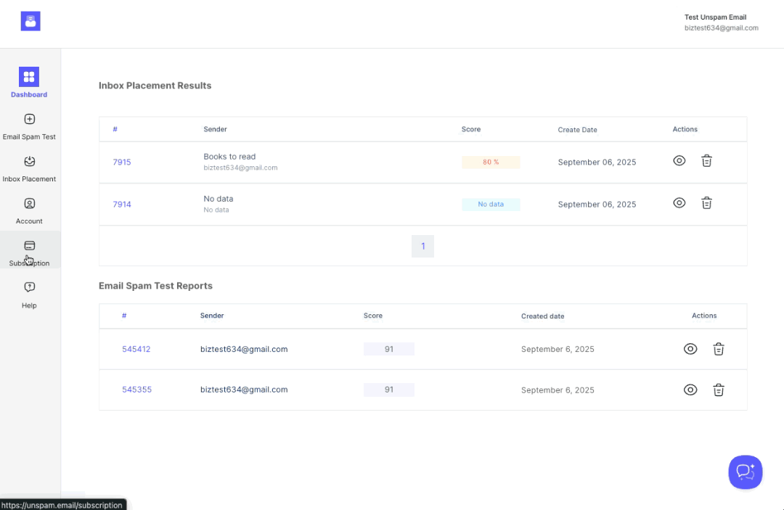This screenshot has width=784, height=510.
Task: Click Create Date column header
Action: point(578,130)
